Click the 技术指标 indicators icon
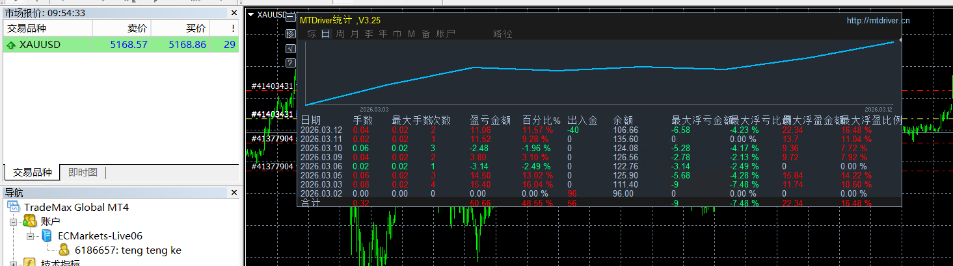This screenshot has width=953, height=266. point(29,263)
